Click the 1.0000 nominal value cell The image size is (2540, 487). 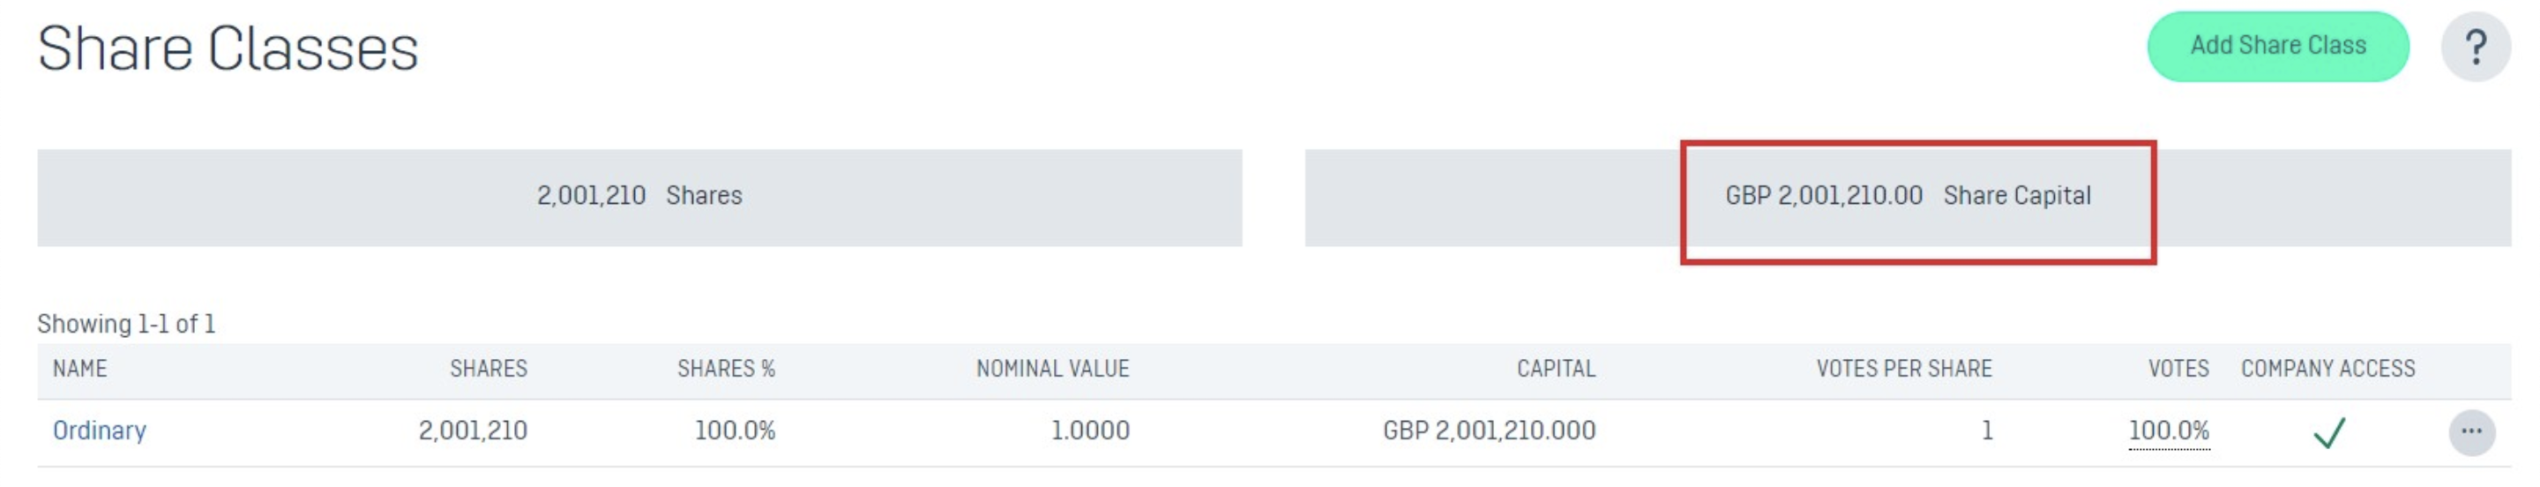[1089, 431]
